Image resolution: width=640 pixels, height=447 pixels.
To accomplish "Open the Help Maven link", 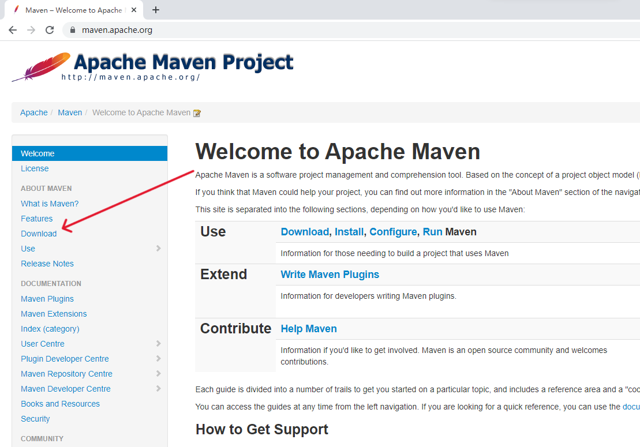I will (309, 329).
